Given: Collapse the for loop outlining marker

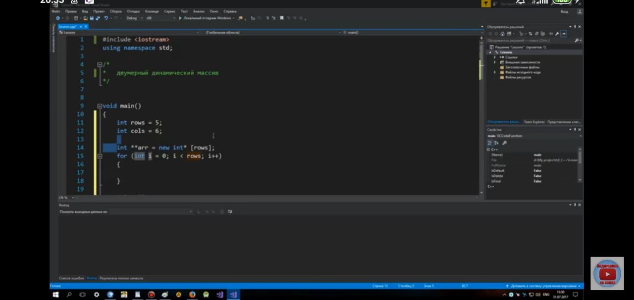Looking at the screenshot, I should tap(100, 156).
